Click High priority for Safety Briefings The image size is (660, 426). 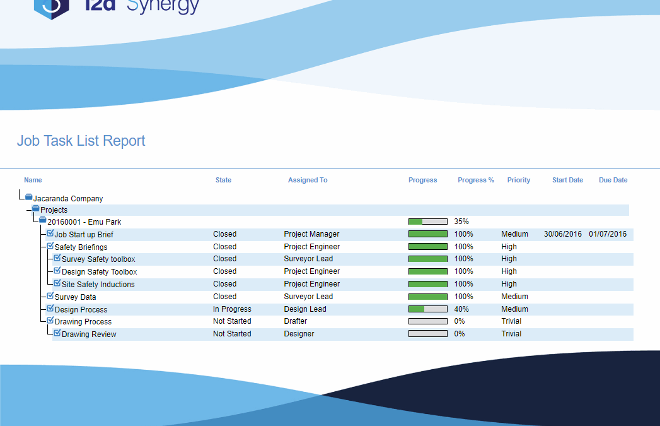coord(509,247)
